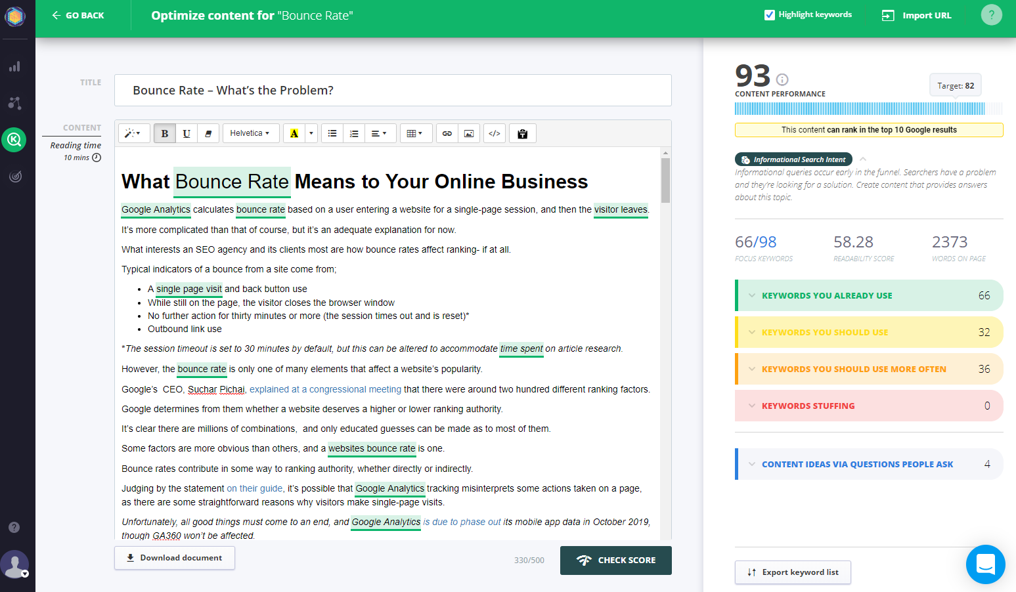Insert a picture into the content
The height and width of the screenshot is (592, 1016).
click(x=469, y=133)
